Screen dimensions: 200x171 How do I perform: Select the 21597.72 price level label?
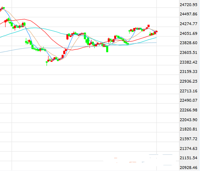pyautogui.click(x=188, y=139)
